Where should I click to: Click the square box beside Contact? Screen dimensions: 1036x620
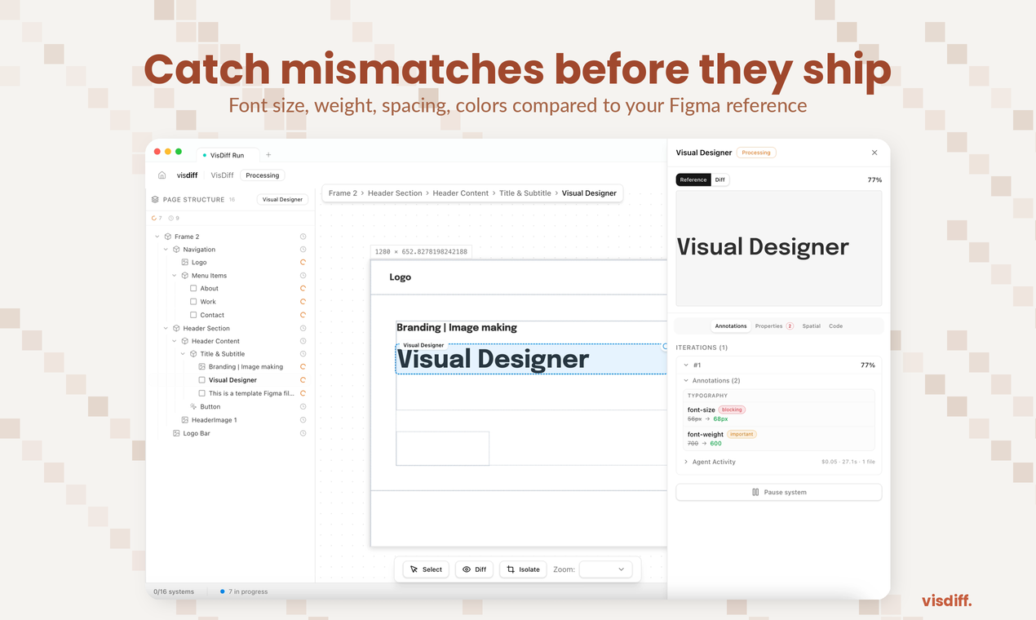(x=193, y=315)
